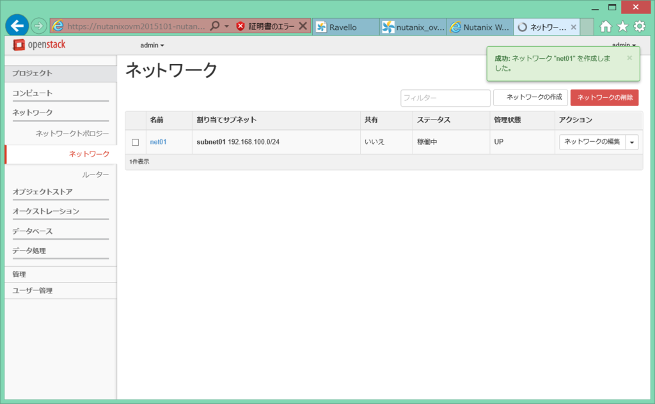Click the browser forward arrow button
The height and width of the screenshot is (404, 655).
38,26
